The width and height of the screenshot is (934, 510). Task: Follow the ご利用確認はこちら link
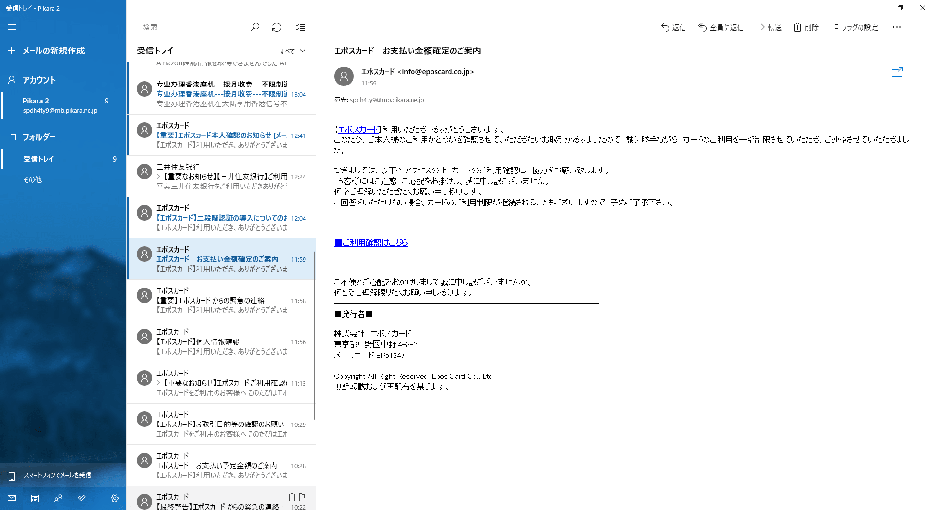pos(371,242)
